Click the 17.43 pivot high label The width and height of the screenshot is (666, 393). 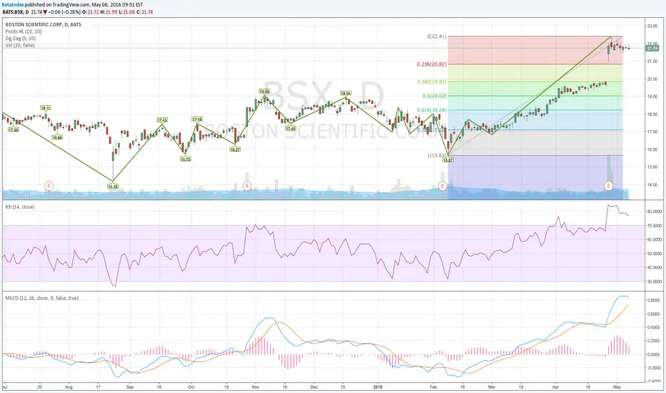[x=161, y=120]
